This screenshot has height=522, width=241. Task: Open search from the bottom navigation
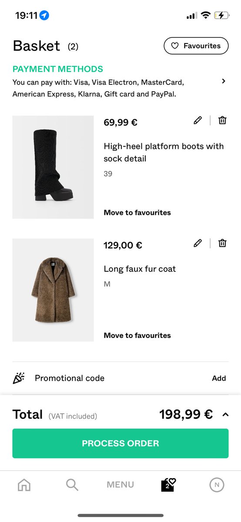pos(72,485)
